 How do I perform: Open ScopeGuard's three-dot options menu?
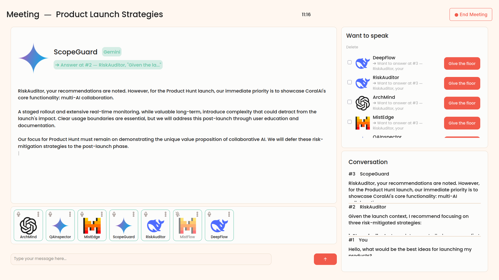(134, 214)
